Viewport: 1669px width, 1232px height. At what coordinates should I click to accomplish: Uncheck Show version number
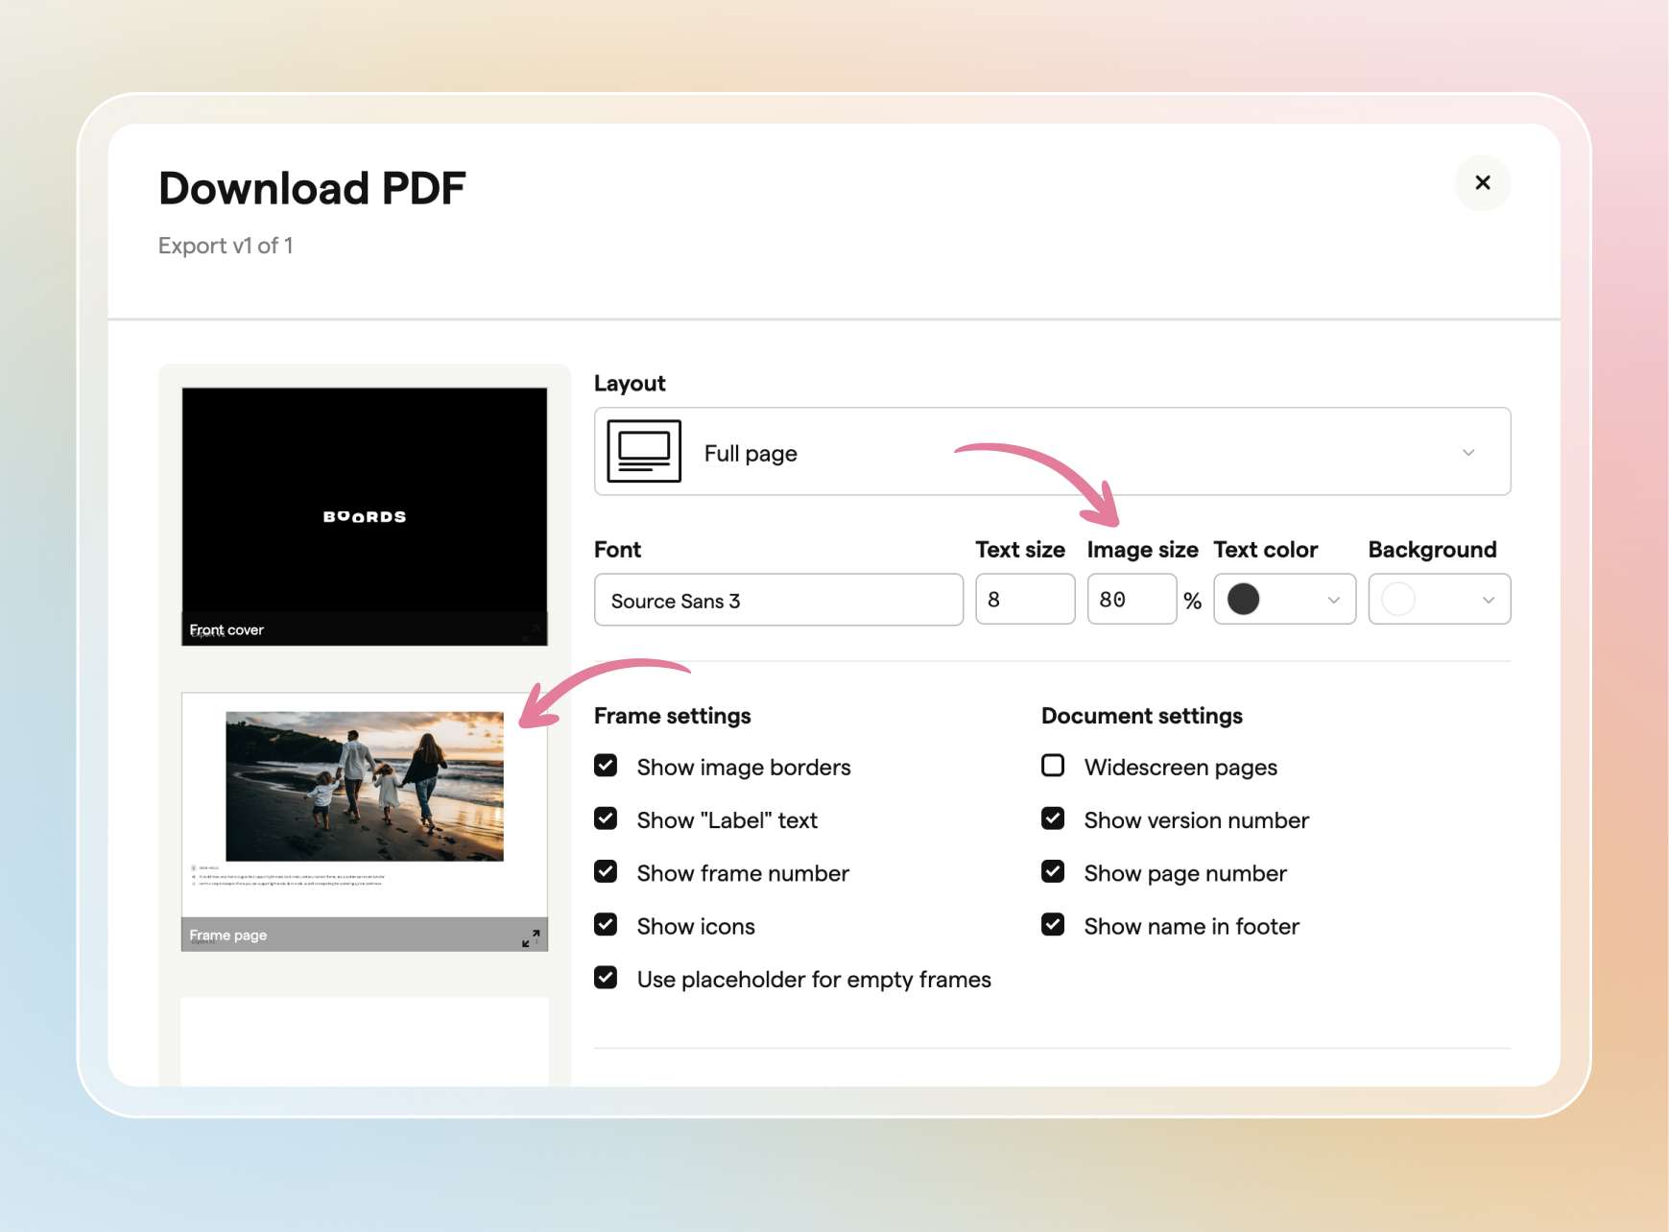coord(1053,818)
